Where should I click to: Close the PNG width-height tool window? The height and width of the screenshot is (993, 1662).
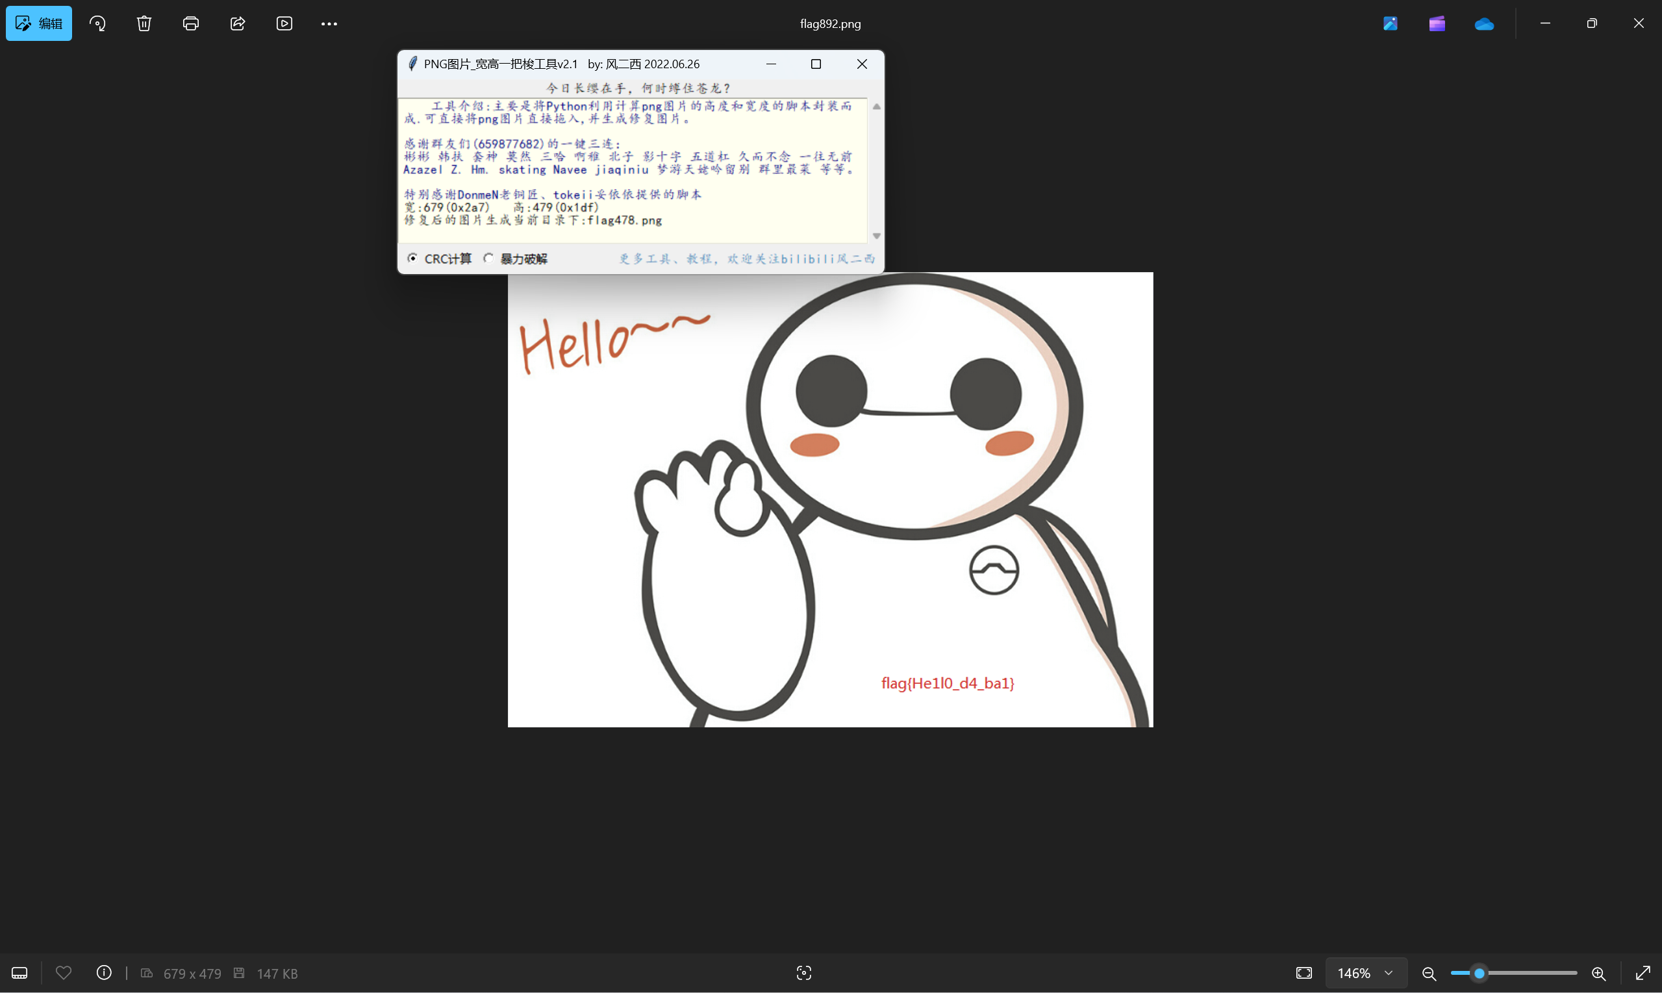click(x=862, y=64)
